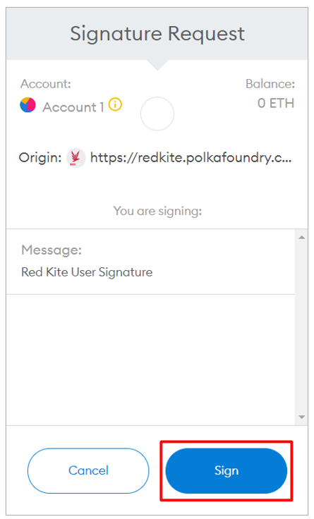Click the Red Kite User Signature message
Image resolution: width=314 pixels, height=519 pixels.
[87, 272]
